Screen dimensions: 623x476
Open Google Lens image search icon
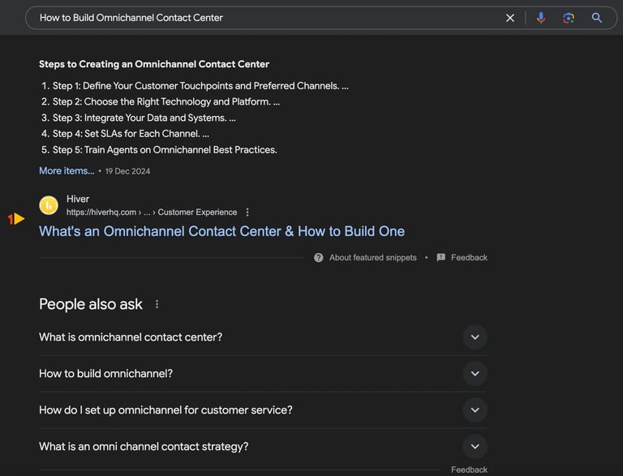pyautogui.click(x=569, y=18)
